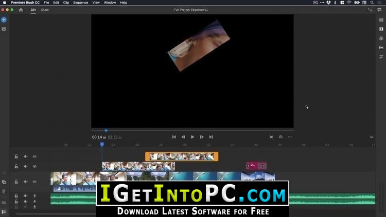Open the project assets panel icon
Image resolution: width=386 pixels, height=217 pixels.
(4, 29)
